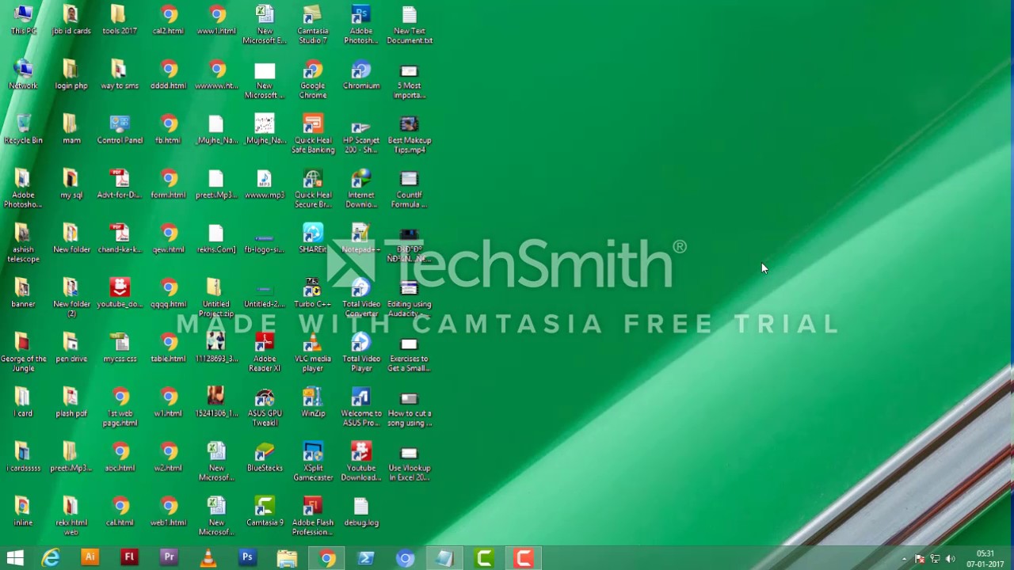Select the Recycle Bin icon
Viewport: 1014px width, 570px height.
(23, 130)
